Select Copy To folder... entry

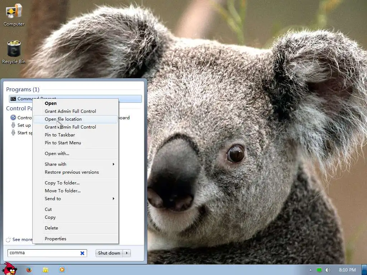pos(75,183)
